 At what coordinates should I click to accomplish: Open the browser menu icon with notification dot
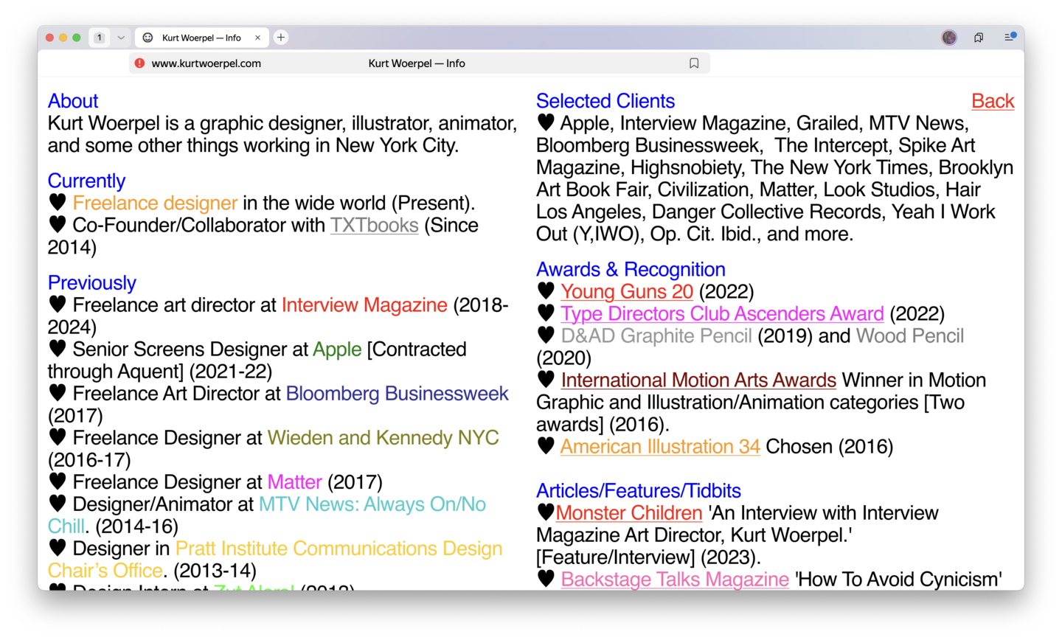(1010, 37)
